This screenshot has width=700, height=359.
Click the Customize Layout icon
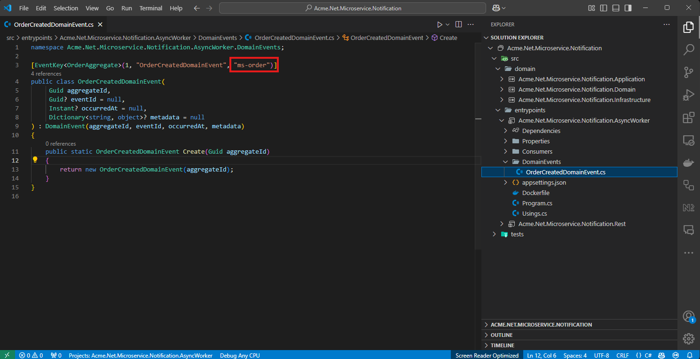[591, 8]
